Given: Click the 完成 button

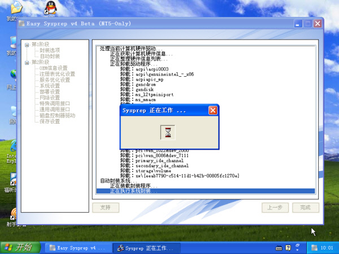Looking at the screenshot, I should pyautogui.click(x=306, y=208).
